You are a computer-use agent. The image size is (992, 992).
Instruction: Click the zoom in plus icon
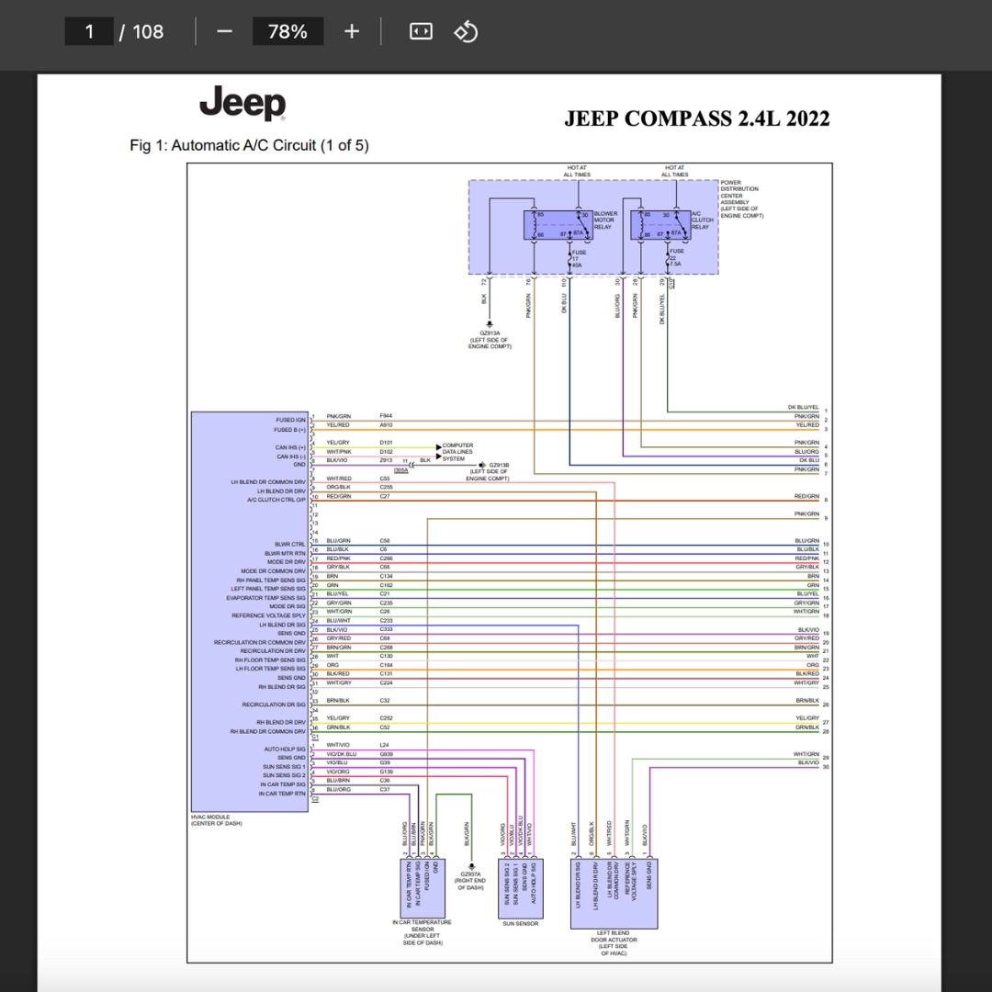[x=352, y=31]
